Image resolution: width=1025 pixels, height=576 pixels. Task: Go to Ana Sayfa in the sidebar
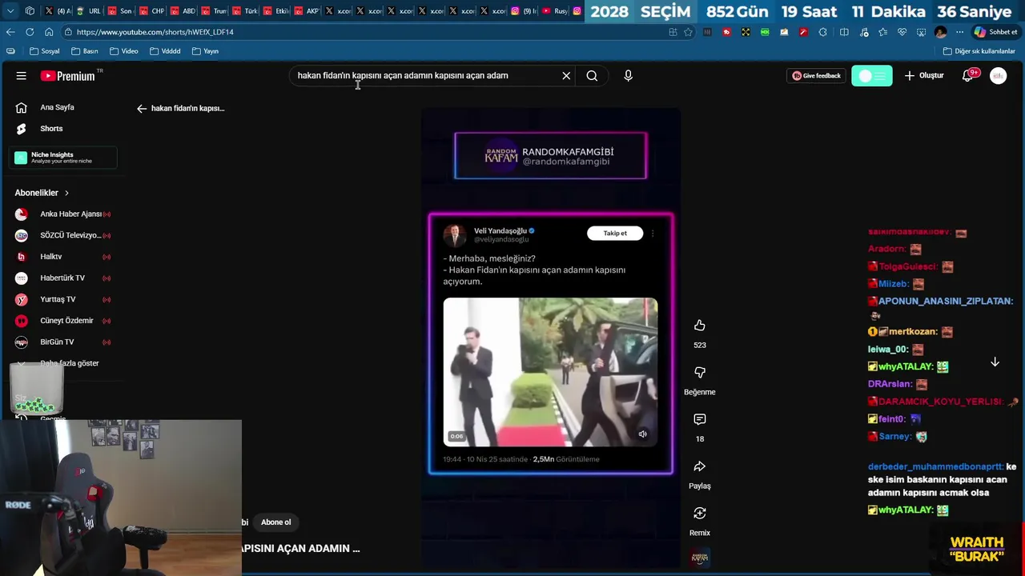57,107
